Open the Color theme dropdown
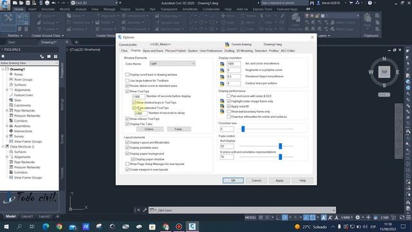Viewport: 412px width, 232px height. point(173,63)
